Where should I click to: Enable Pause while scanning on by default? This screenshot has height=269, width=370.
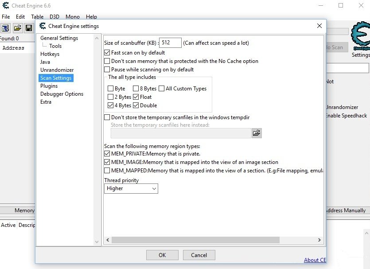[x=107, y=70]
